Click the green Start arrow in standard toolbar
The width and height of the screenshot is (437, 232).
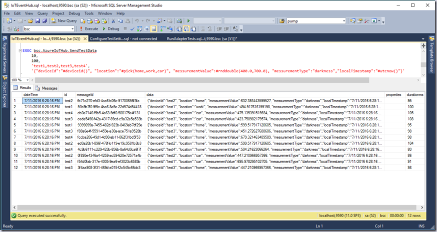click(188, 21)
